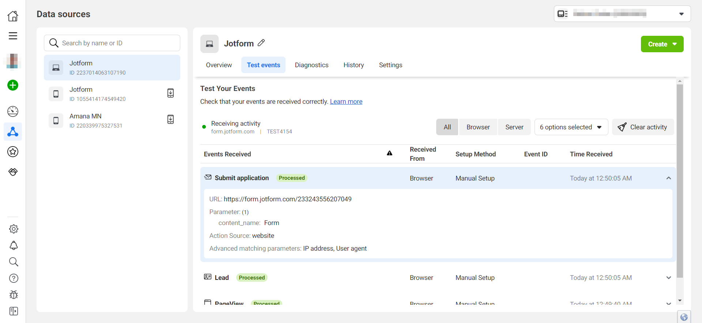Image resolution: width=702 pixels, height=323 pixels.
Task: Open the hamburger menu in sidebar
Action: 13,36
